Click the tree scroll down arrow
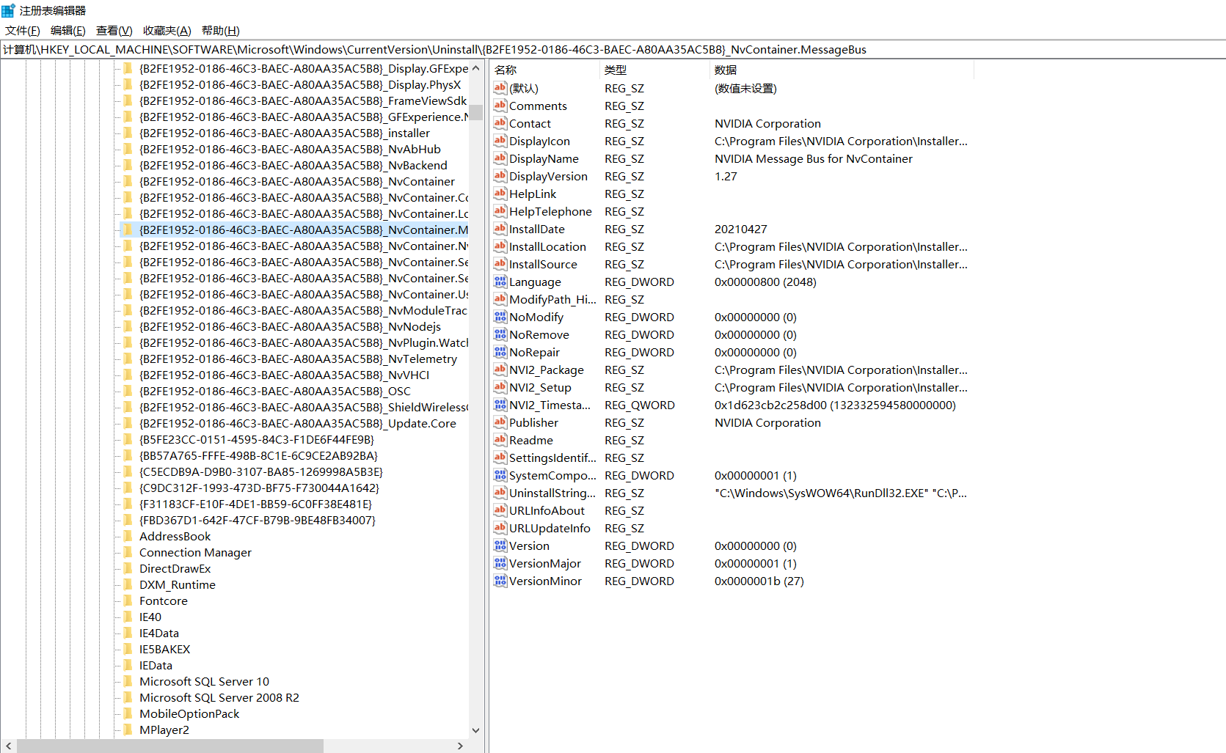This screenshot has width=1226, height=753. pos(475,730)
